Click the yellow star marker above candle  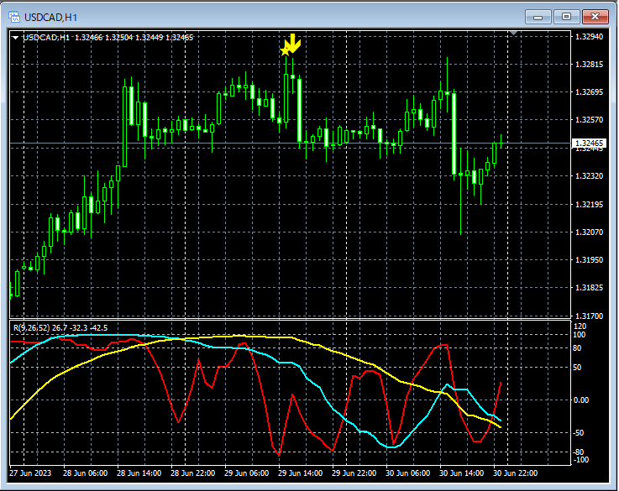pyautogui.click(x=285, y=50)
